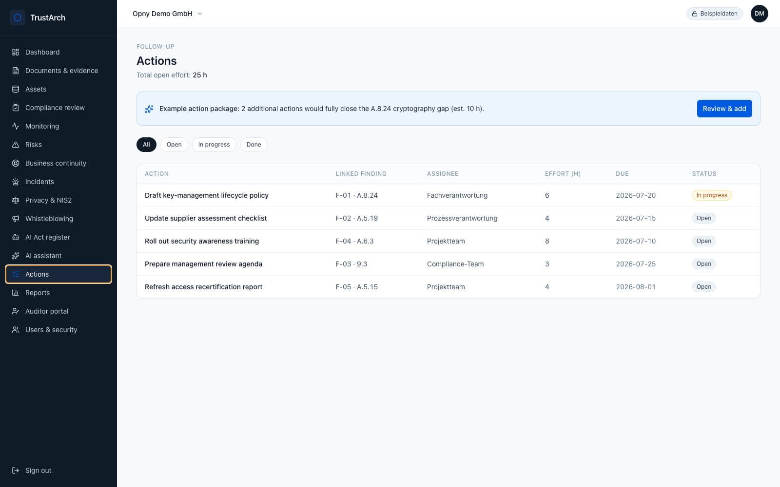Screen dimensions: 780x487
Task: Click the Privacy & NIS2 scales icon
Action: [16, 200]
